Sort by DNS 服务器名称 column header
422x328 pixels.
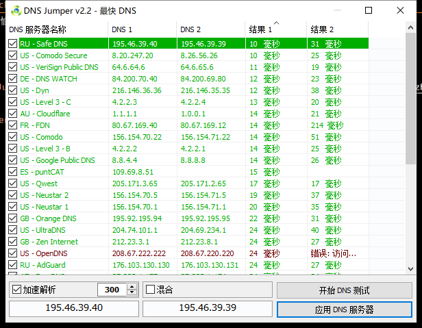pos(57,29)
